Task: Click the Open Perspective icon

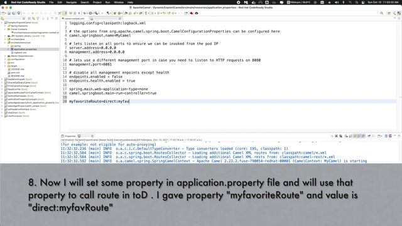Action: point(389,13)
